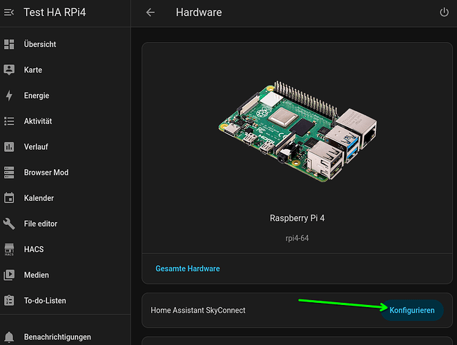The width and height of the screenshot is (457, 345).
Task: Click the Raspberry Pi 4 board image
Action: click(297, 135)
